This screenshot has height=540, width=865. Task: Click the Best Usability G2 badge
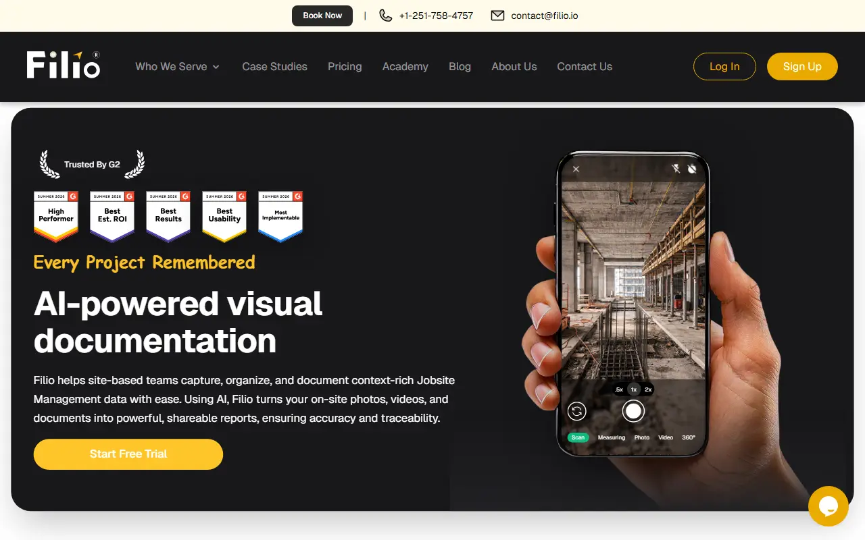point(224,216)
